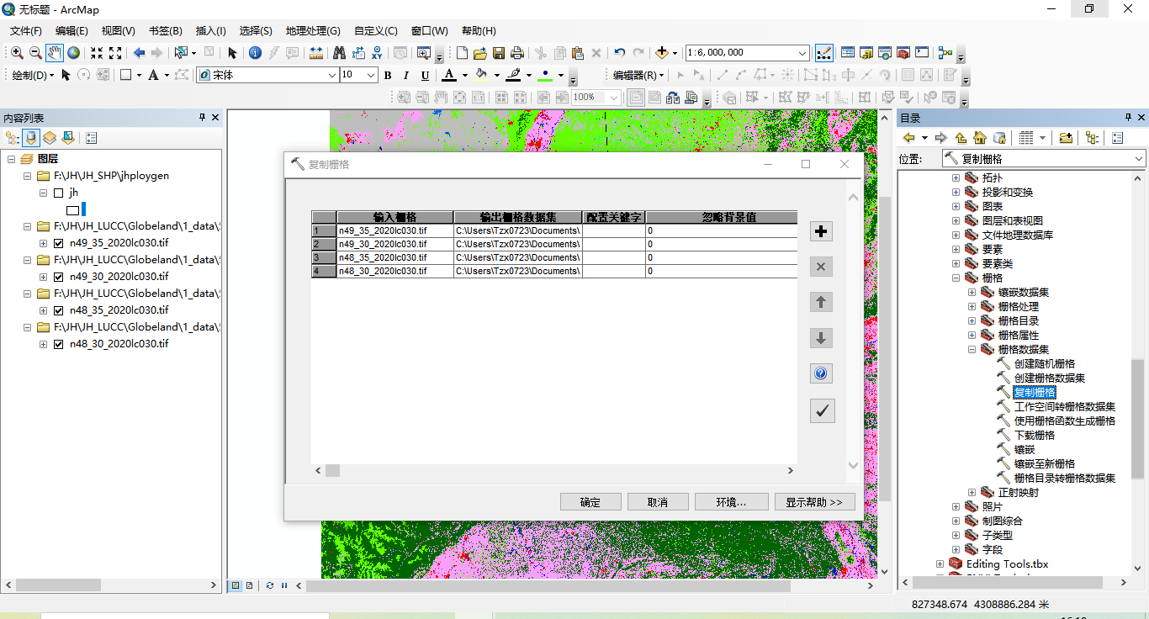This screenshot has width=1149, height=619.
Task: Toggle visibility of n49_35_2020lc030.tif
Action: 58,243
